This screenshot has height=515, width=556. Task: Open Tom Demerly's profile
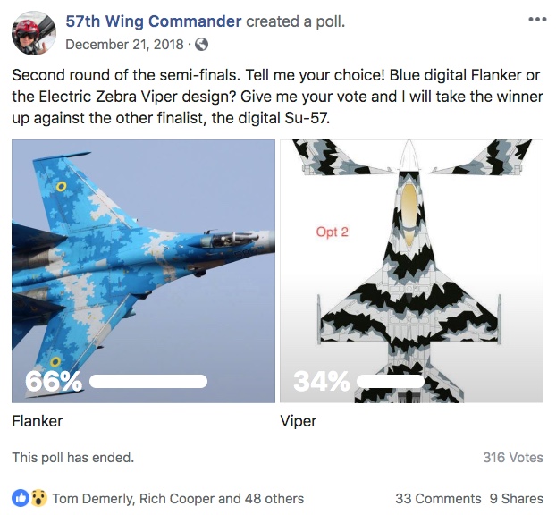coord(92,499)
